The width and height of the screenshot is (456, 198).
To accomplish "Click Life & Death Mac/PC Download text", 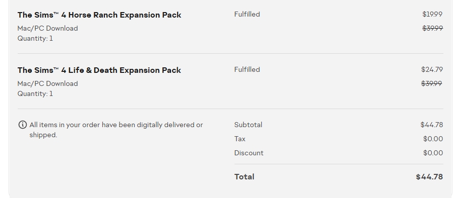I will [48, 84].
